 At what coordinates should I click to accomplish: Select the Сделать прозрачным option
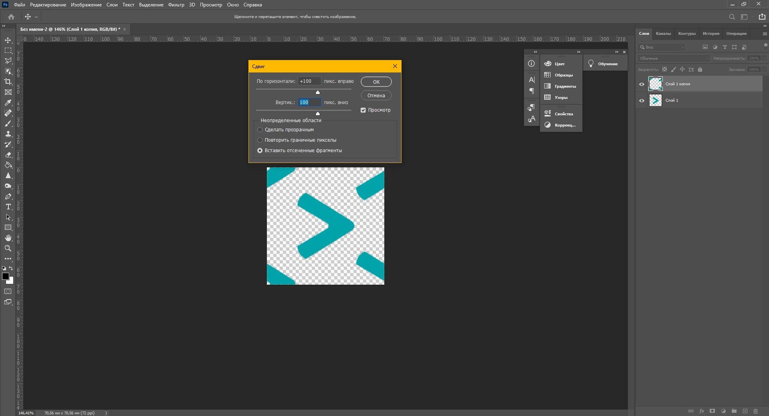click(x=260, y=130)
